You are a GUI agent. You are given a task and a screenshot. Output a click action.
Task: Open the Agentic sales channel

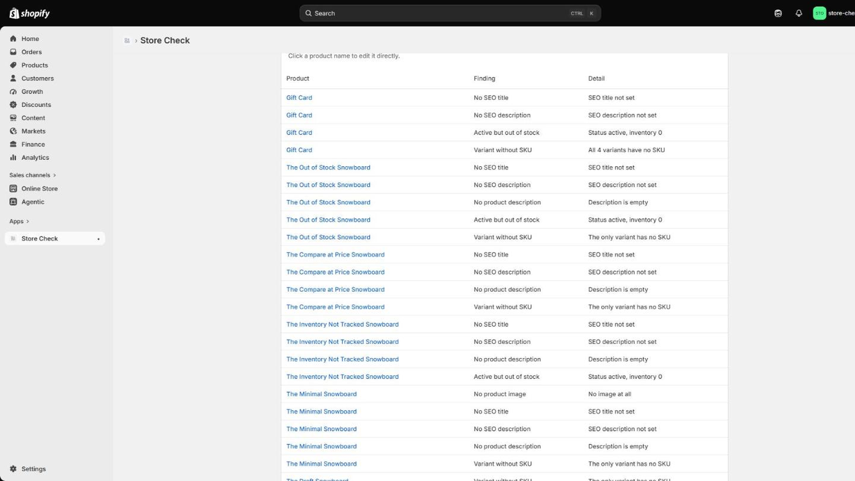point(33,202)
